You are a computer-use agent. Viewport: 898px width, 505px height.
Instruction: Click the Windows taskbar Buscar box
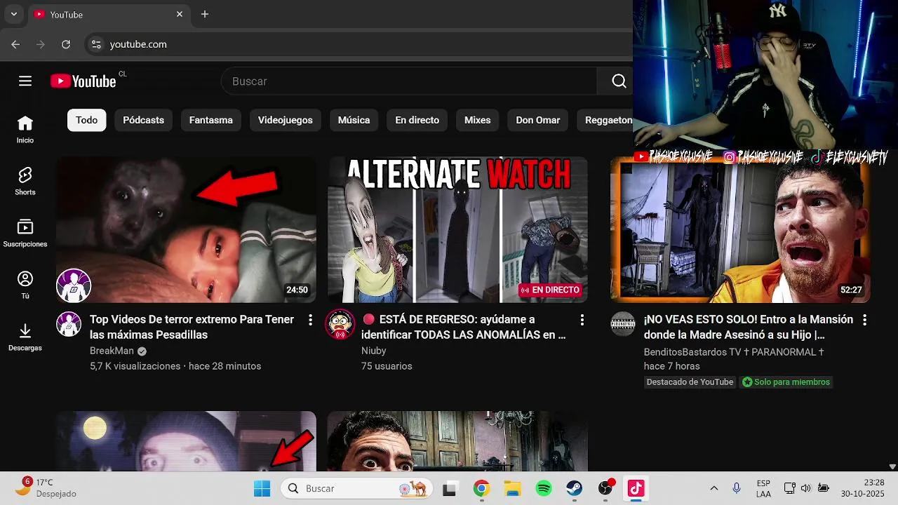(x=356, y=488)
